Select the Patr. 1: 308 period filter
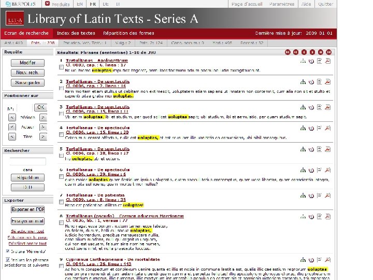 pos(43,43)
